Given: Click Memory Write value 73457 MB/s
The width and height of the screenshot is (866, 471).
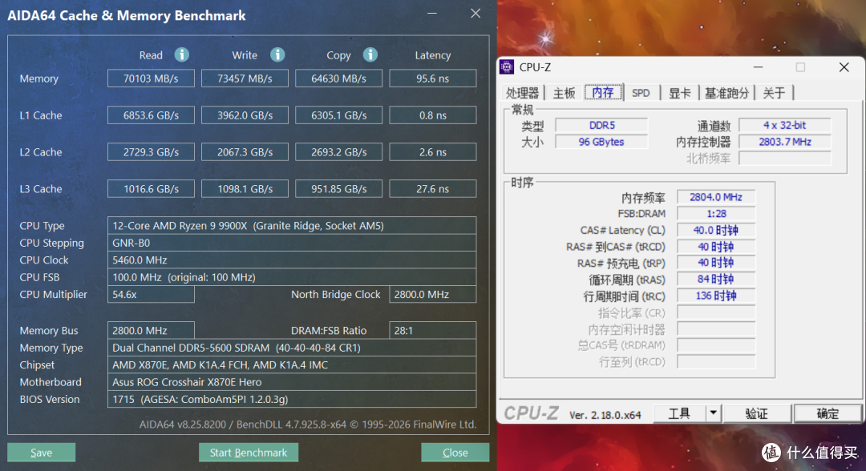Looking at the screenshot, I should (x=245, y=78).
